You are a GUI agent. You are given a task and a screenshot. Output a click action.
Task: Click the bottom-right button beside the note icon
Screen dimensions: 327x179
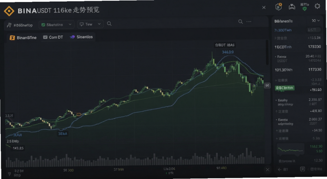(316, 169)
